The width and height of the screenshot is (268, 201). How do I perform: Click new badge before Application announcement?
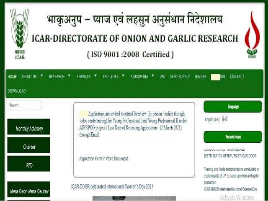(84, 114)
